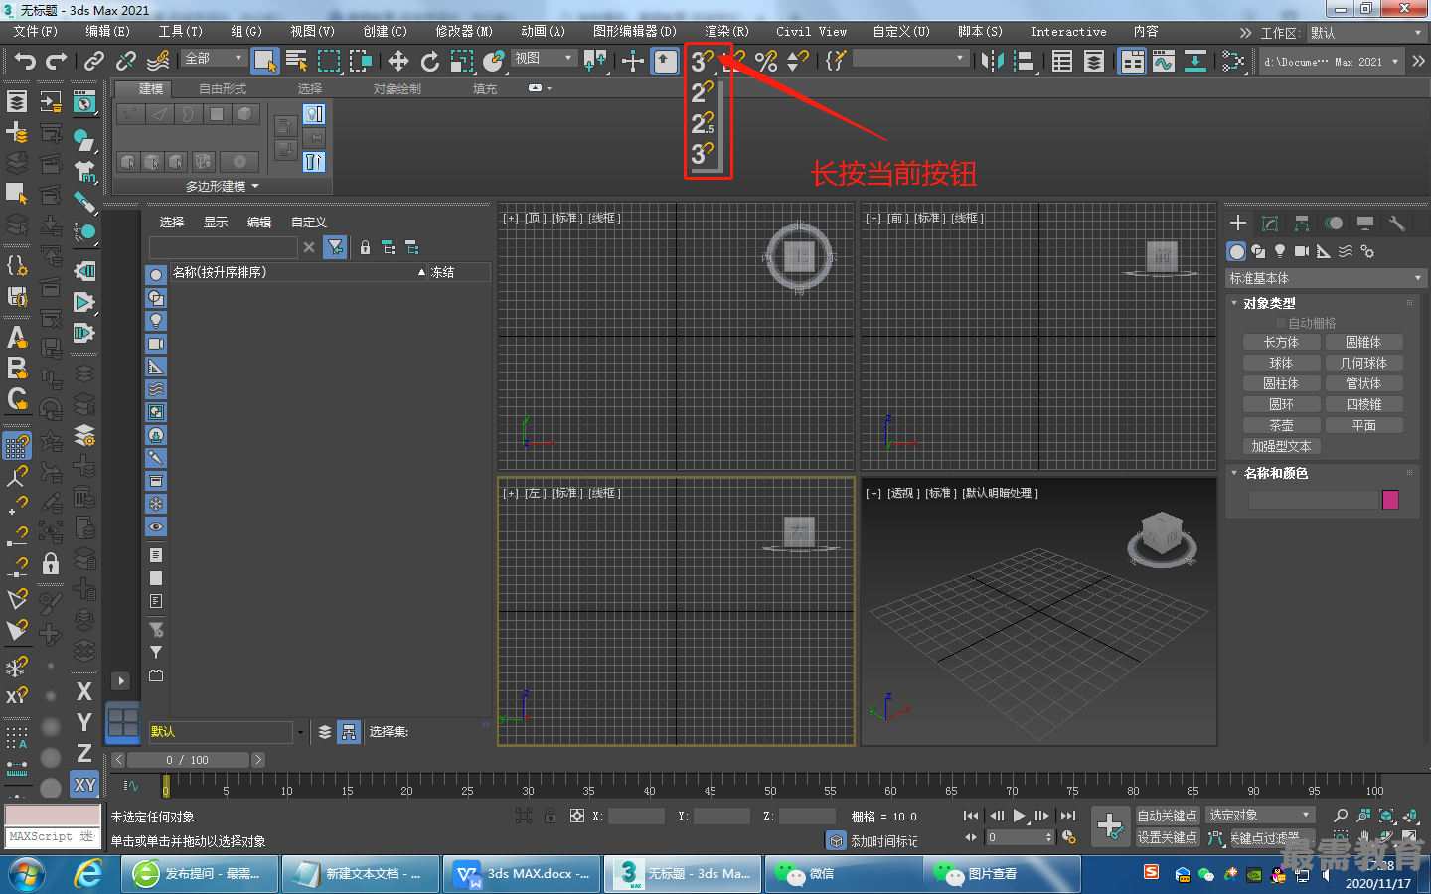Image resolution: width=1431 pixels, height=894 pixels.
Task: Click the Unlink Selection icon
Action: (x=126, y=61)
